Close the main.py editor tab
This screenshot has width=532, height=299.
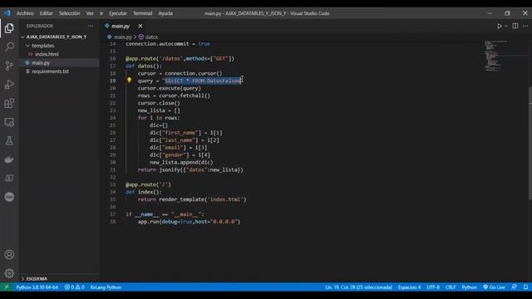tap(140, 26)
